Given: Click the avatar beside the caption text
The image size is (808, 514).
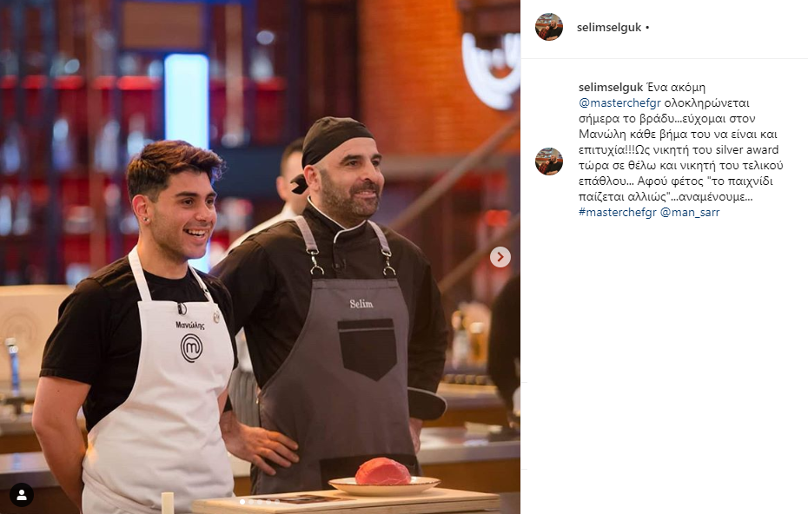Looking at the screenshot, I should click(x=549, y=161).
